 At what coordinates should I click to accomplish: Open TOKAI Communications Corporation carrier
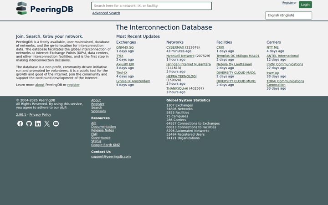(x=285, y=83)
